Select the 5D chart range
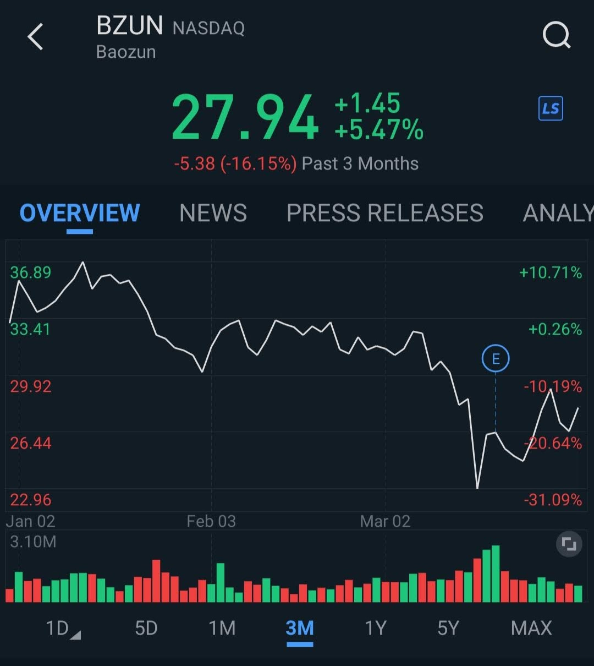 coord(146,628)
